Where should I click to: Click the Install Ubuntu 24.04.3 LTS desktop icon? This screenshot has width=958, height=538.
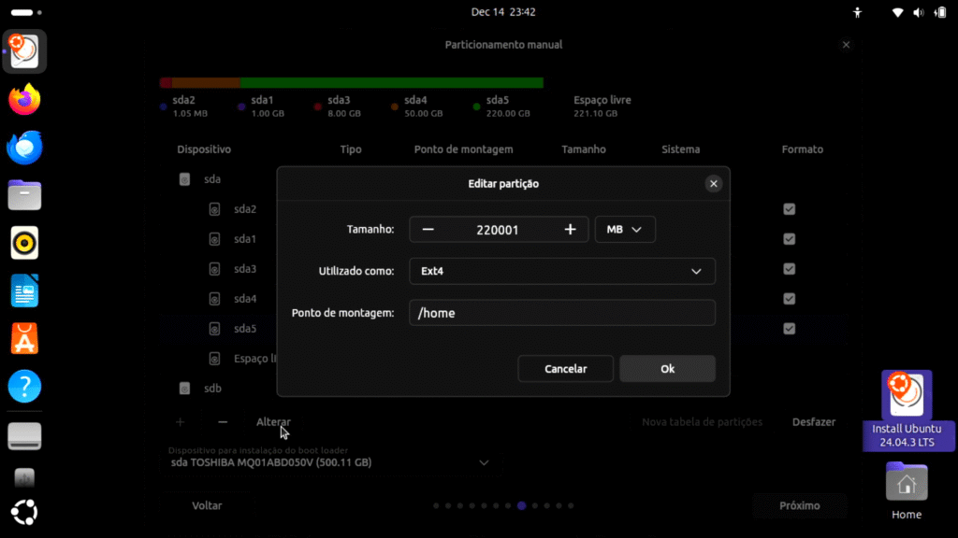(906, 409)
